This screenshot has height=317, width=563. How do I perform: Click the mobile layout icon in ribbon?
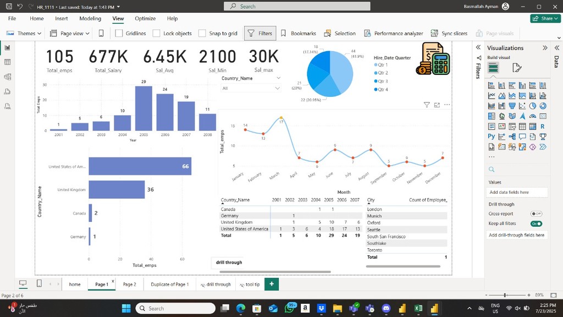pos(101,33)
